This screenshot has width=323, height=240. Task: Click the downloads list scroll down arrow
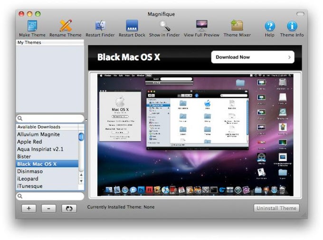tap(81, 181)
